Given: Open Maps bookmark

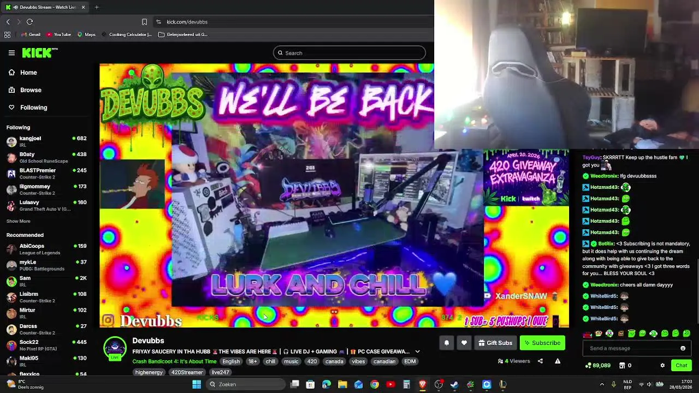Looking at the screenshot, I should tap(86, 34).
